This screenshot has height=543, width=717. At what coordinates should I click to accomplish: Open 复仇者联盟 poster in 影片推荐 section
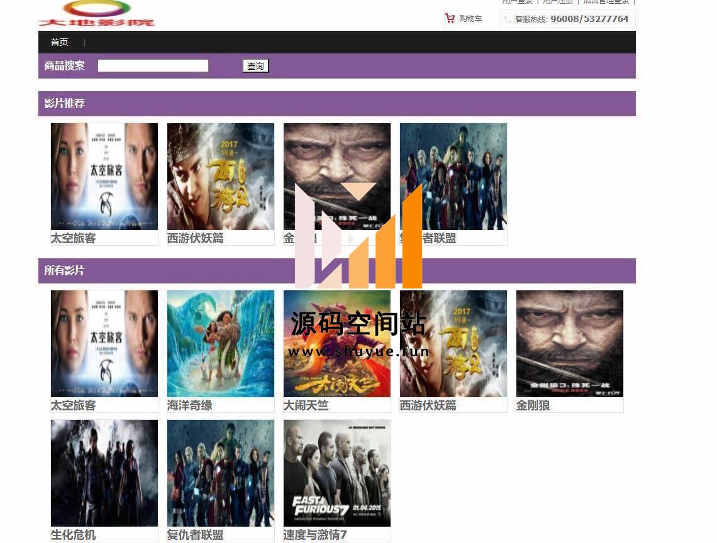coord(453,177)
